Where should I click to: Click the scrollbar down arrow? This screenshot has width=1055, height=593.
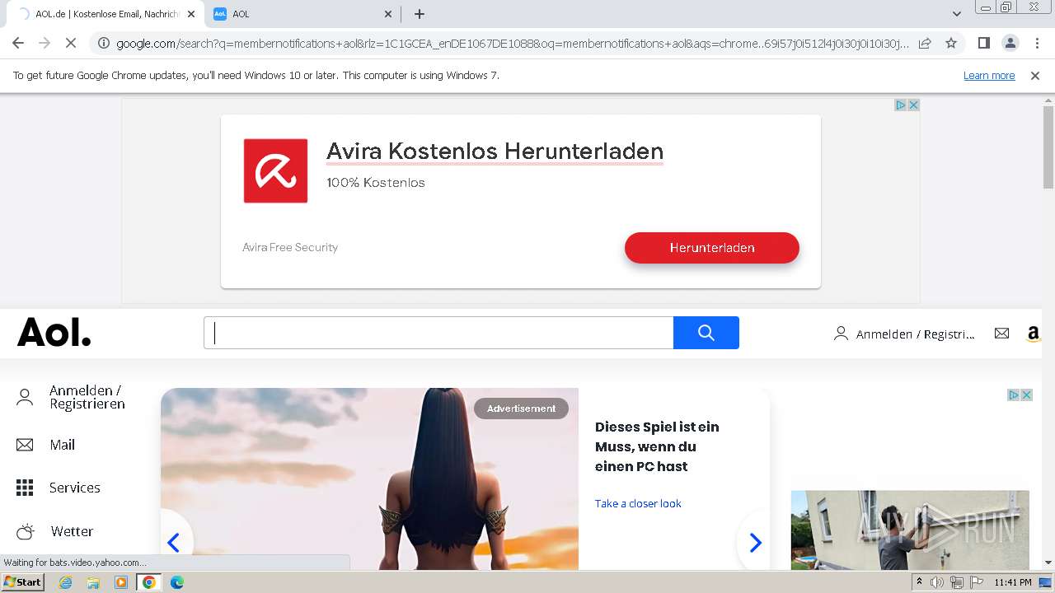click(x=1048, y=563)
